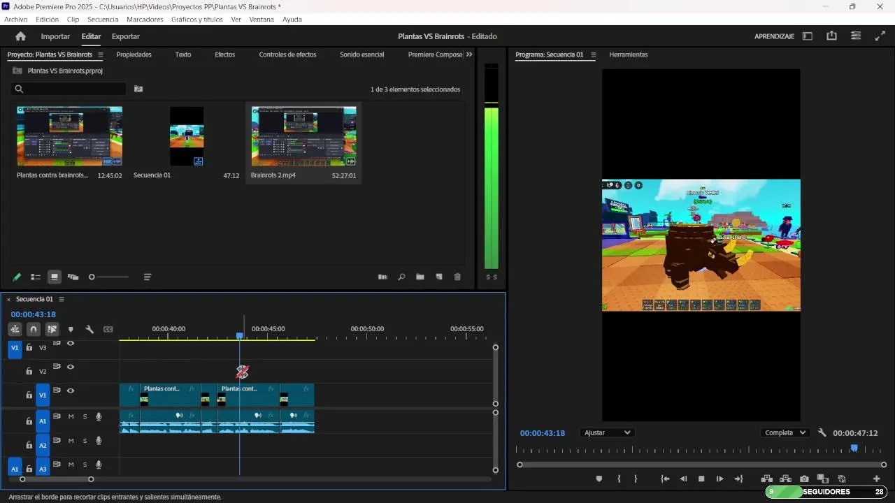The image size is (895, 503).
Task: Open the Herramientas tab
Action: (x=628, y=54)
